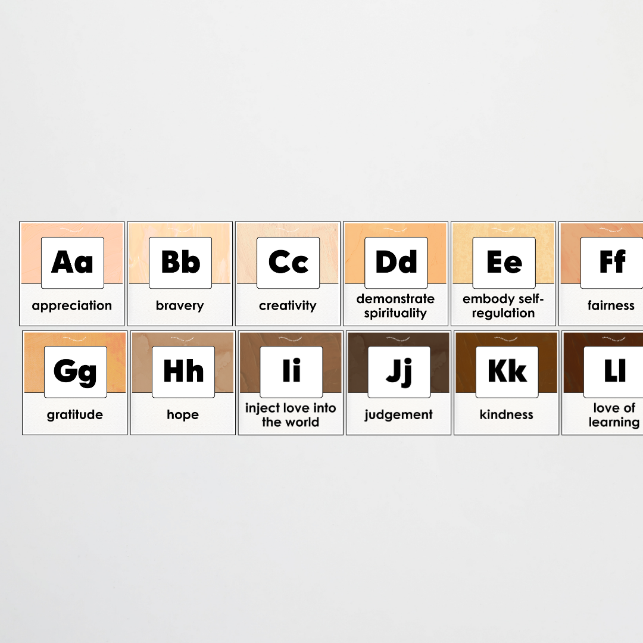This screenshot has width=643, height=643.
Task: Select the appreciation label
Action: 71,305
